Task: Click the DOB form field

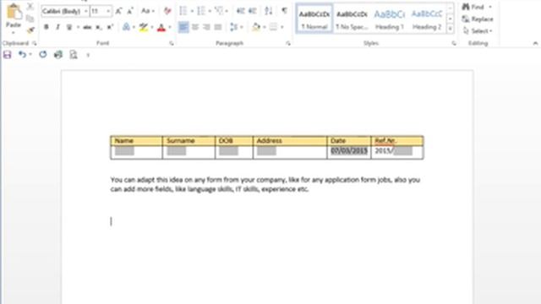Action: tap(228, 151)
